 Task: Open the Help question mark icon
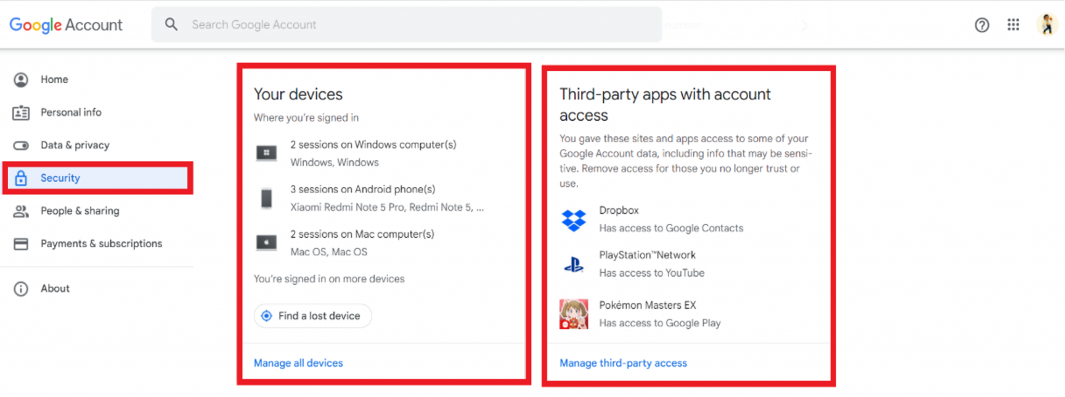click(981, 25)
